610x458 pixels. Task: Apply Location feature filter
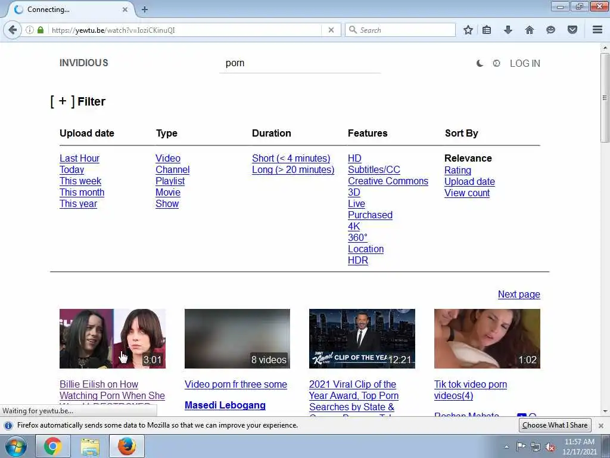click(366, 249)
